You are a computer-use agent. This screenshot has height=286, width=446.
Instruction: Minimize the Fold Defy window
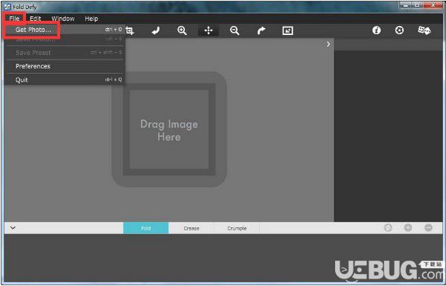tap(406, 4)
